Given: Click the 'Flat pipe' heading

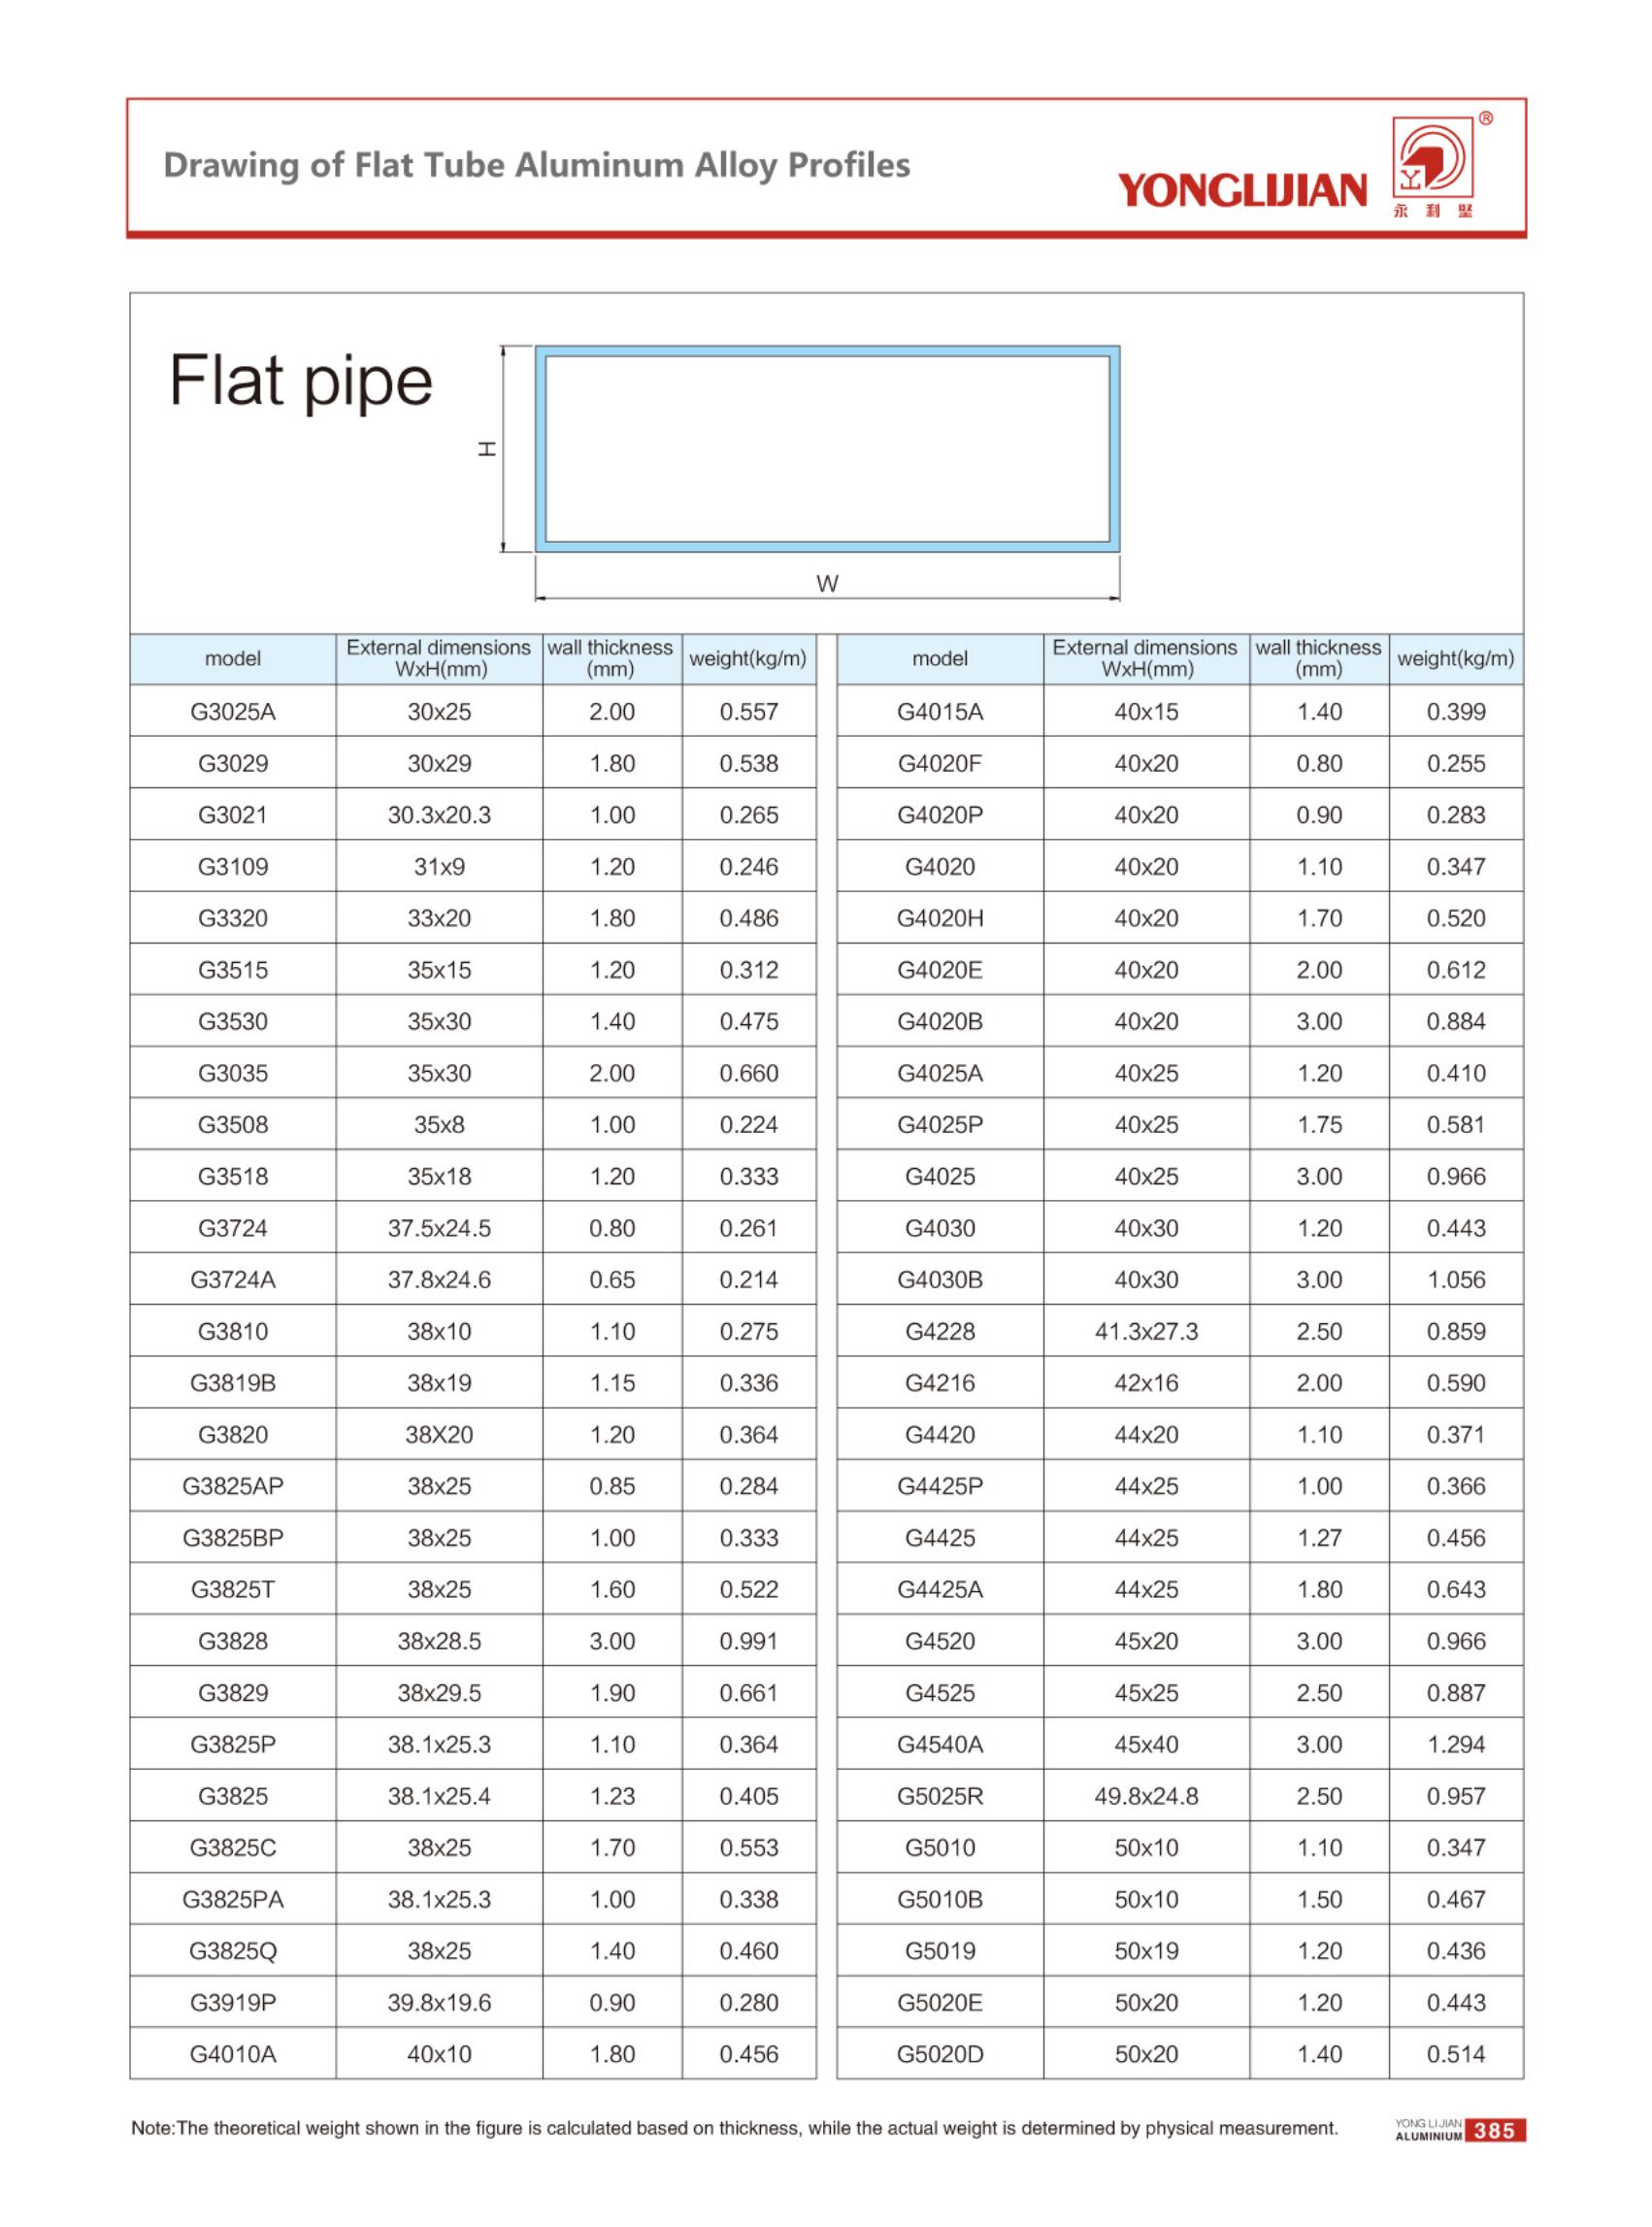Looking at the screenshot, I should 300,381.
